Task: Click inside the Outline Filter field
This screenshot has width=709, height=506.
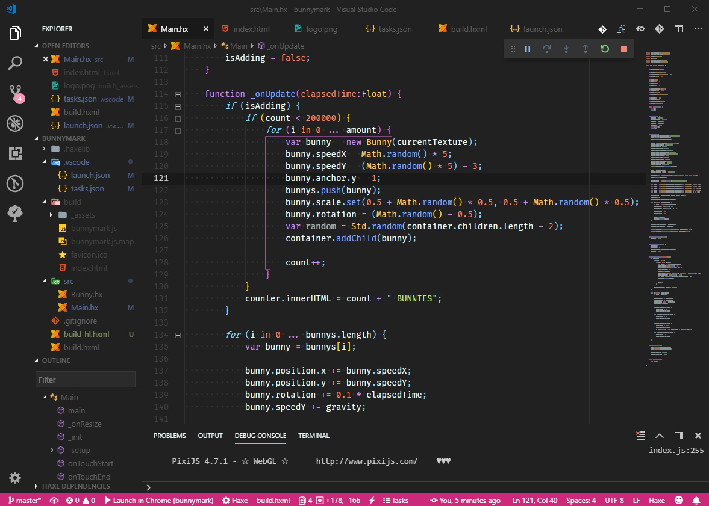Action: (85, 379)
